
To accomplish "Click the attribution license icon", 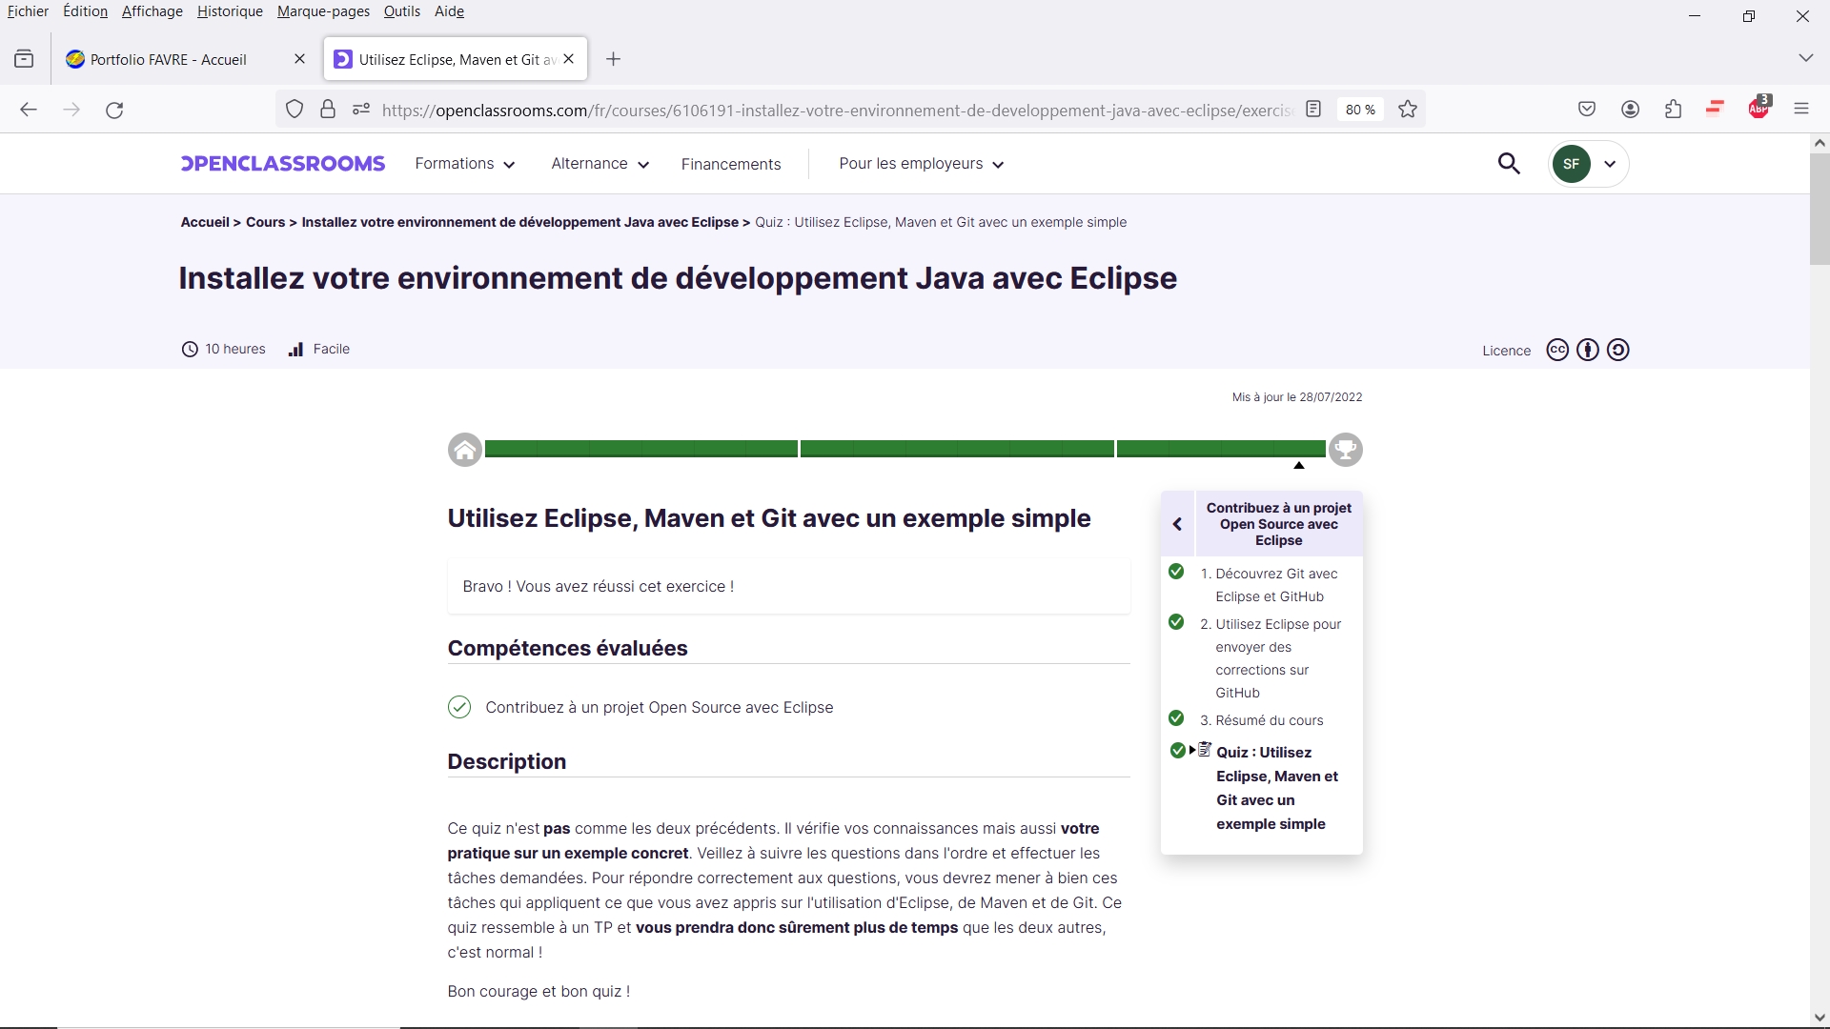I will 1588,350.
